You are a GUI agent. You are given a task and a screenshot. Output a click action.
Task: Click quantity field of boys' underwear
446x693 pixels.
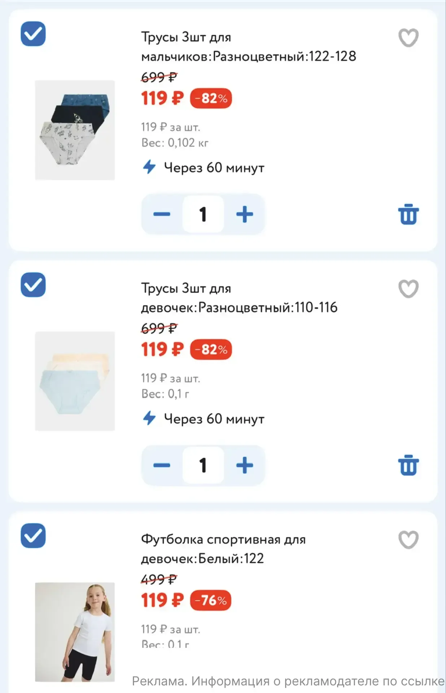pos(203,214)
